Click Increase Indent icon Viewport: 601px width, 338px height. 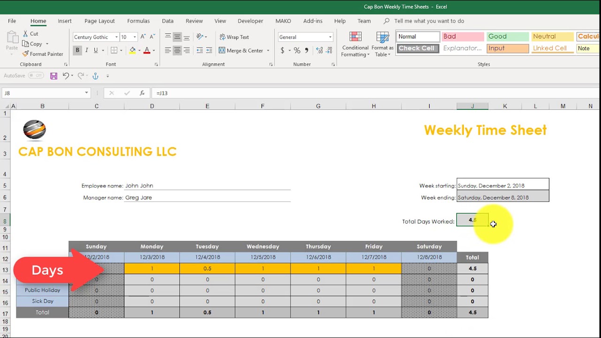coord(209,50)
